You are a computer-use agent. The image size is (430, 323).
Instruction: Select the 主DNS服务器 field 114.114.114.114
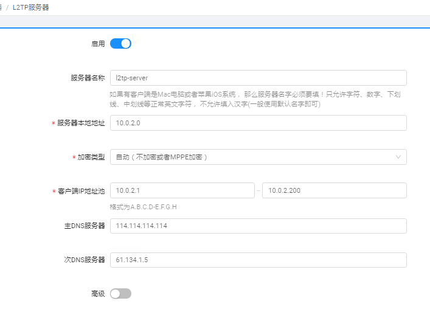(258, 226)
